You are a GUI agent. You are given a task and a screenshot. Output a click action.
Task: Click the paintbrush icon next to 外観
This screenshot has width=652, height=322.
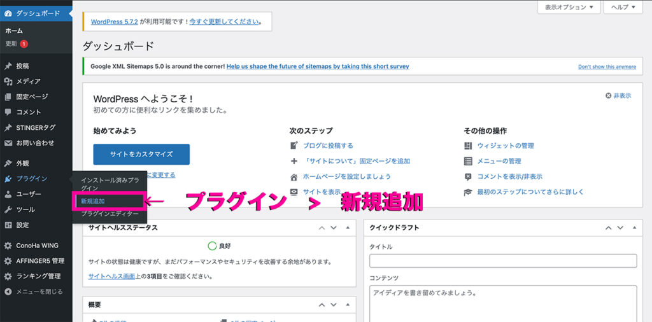click(x=8, y=164)
